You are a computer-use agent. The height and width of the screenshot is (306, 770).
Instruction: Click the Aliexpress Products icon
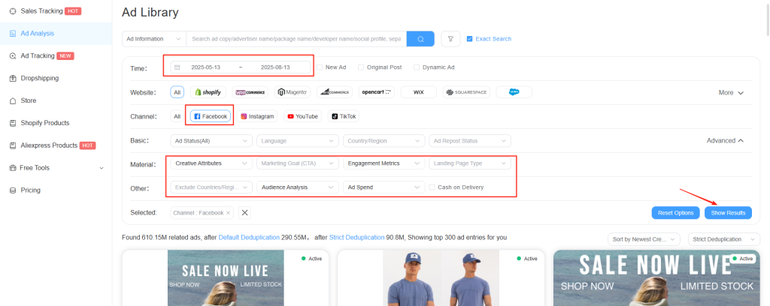click(13, 145)
